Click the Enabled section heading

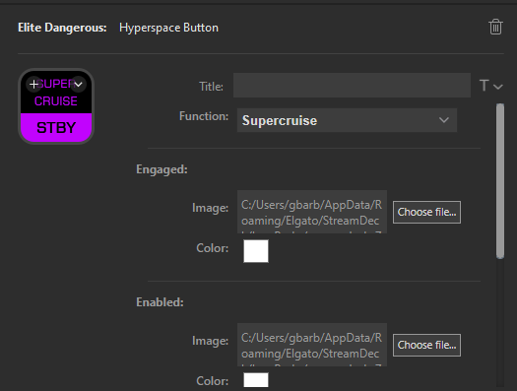click(x=160, y=302)
